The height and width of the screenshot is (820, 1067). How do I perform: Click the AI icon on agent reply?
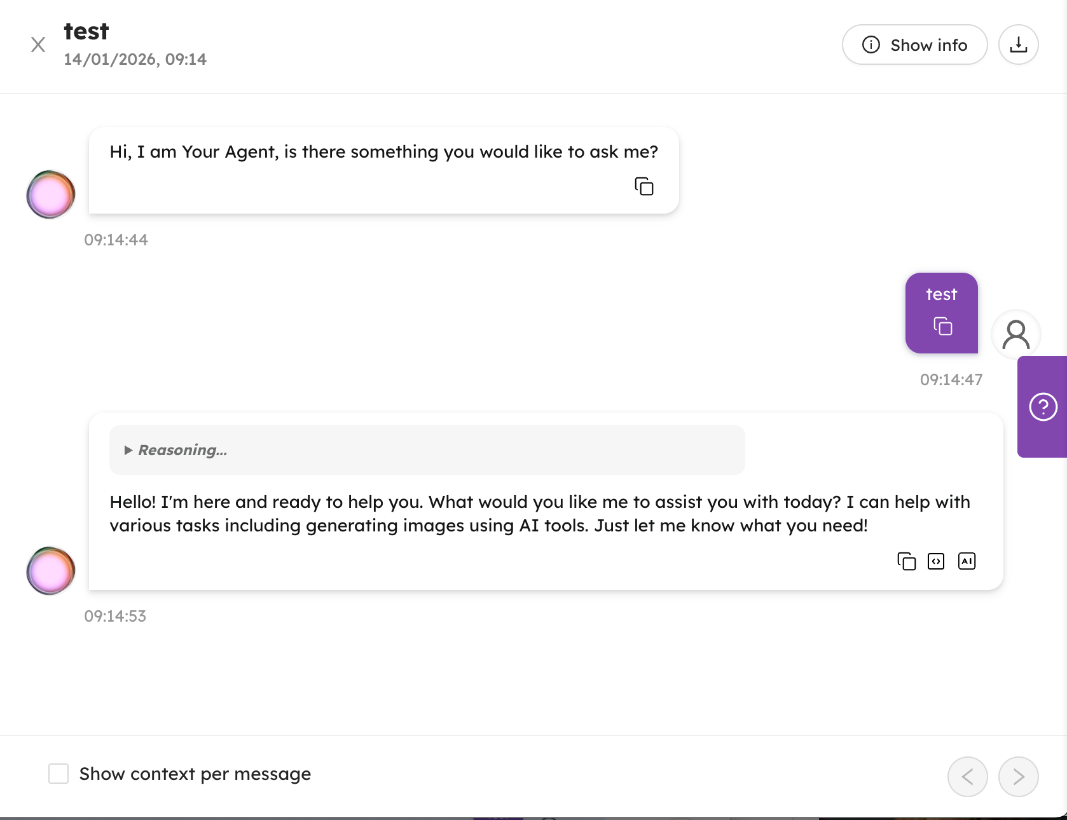pyautogui.click(x=967, y=561)
